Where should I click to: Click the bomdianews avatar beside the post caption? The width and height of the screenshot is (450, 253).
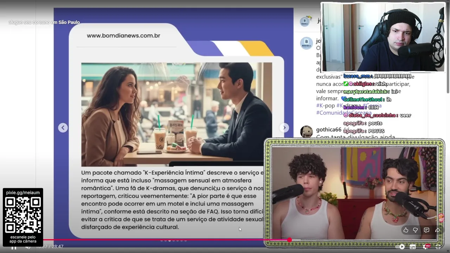tap(307, 43)
